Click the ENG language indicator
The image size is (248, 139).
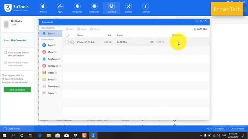pos(224,136)
